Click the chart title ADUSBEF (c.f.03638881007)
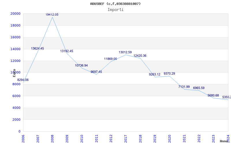Screen dimensions: 231x144 pos(115,4)
